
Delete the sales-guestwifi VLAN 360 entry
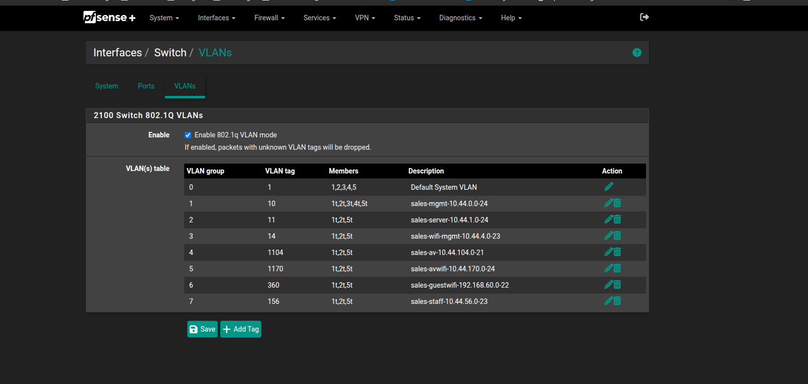click(617, 285)
